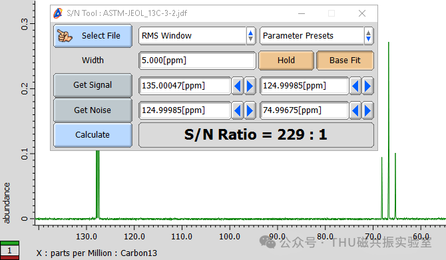The width and height of the screenshot is (446, 260).
Task: Click the Width 5.000 ppm field
Action: coord(197,61)
